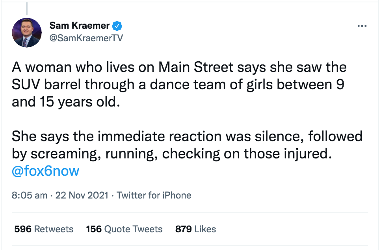Click the 879 like count number

point(184,229)
